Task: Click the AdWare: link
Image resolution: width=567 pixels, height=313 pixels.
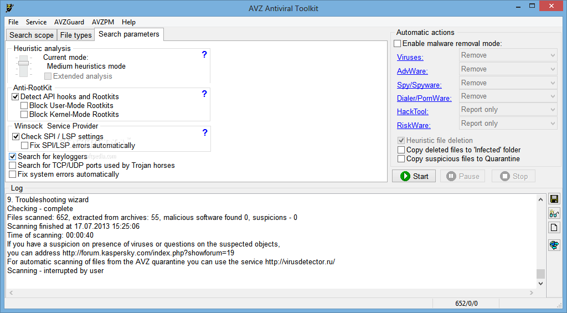Action: (x=412, y=71)
